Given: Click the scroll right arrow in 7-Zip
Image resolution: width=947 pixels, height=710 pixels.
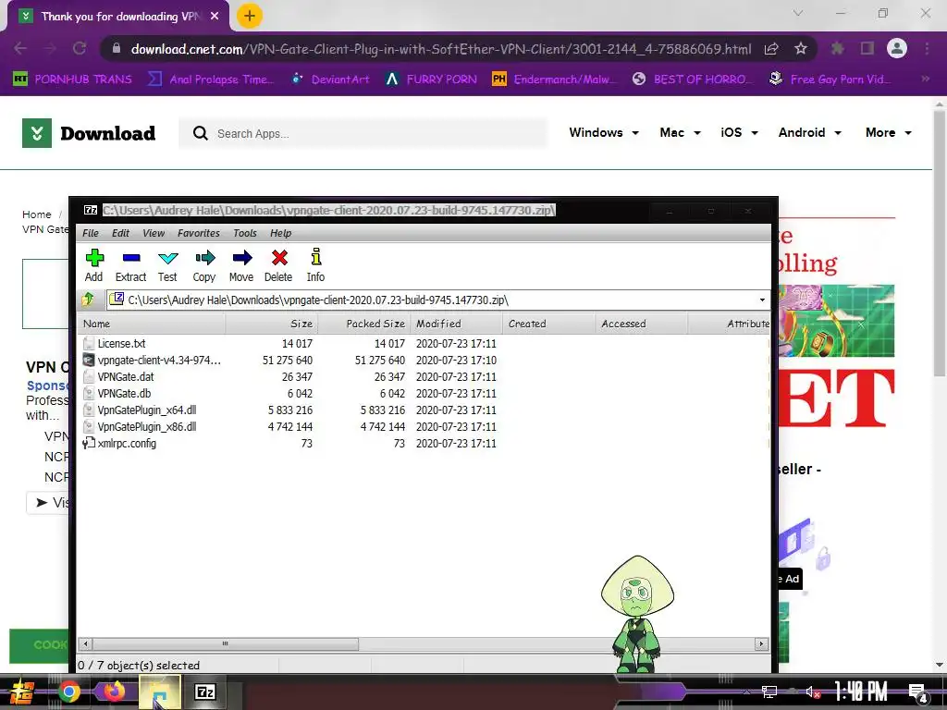Looking at the screenshot, I should [x=762, y=643].
